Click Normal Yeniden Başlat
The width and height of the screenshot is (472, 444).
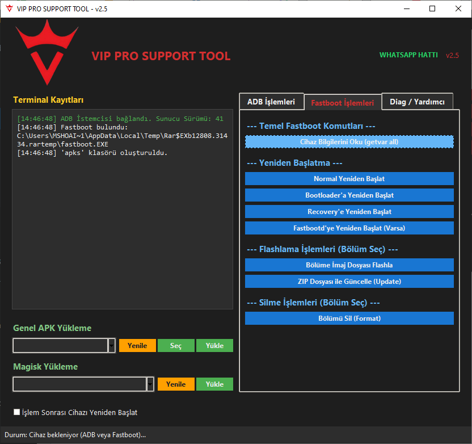(349, 178)
